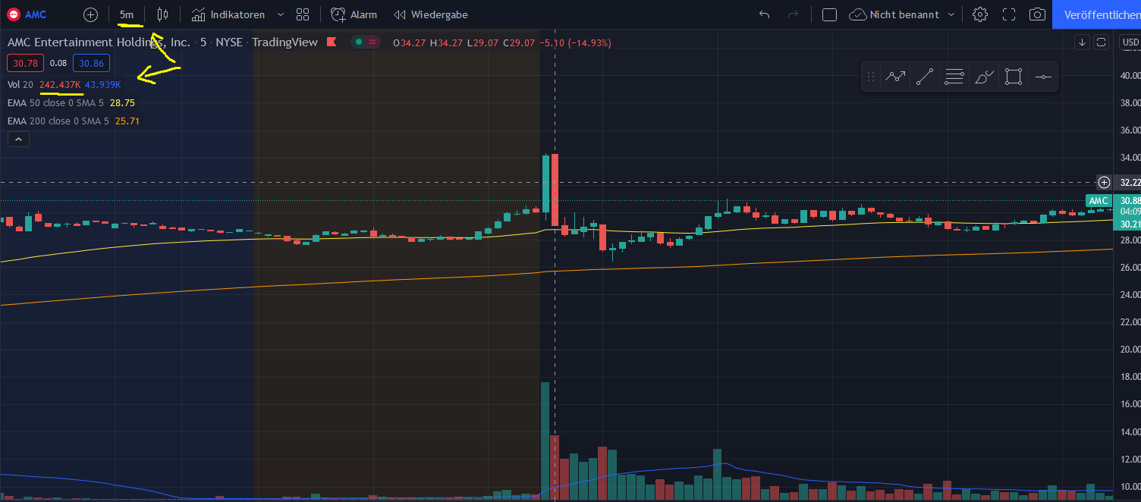Enter fullscreen mode
This screenshot has width=1141, height=502.
[1009, 14]
